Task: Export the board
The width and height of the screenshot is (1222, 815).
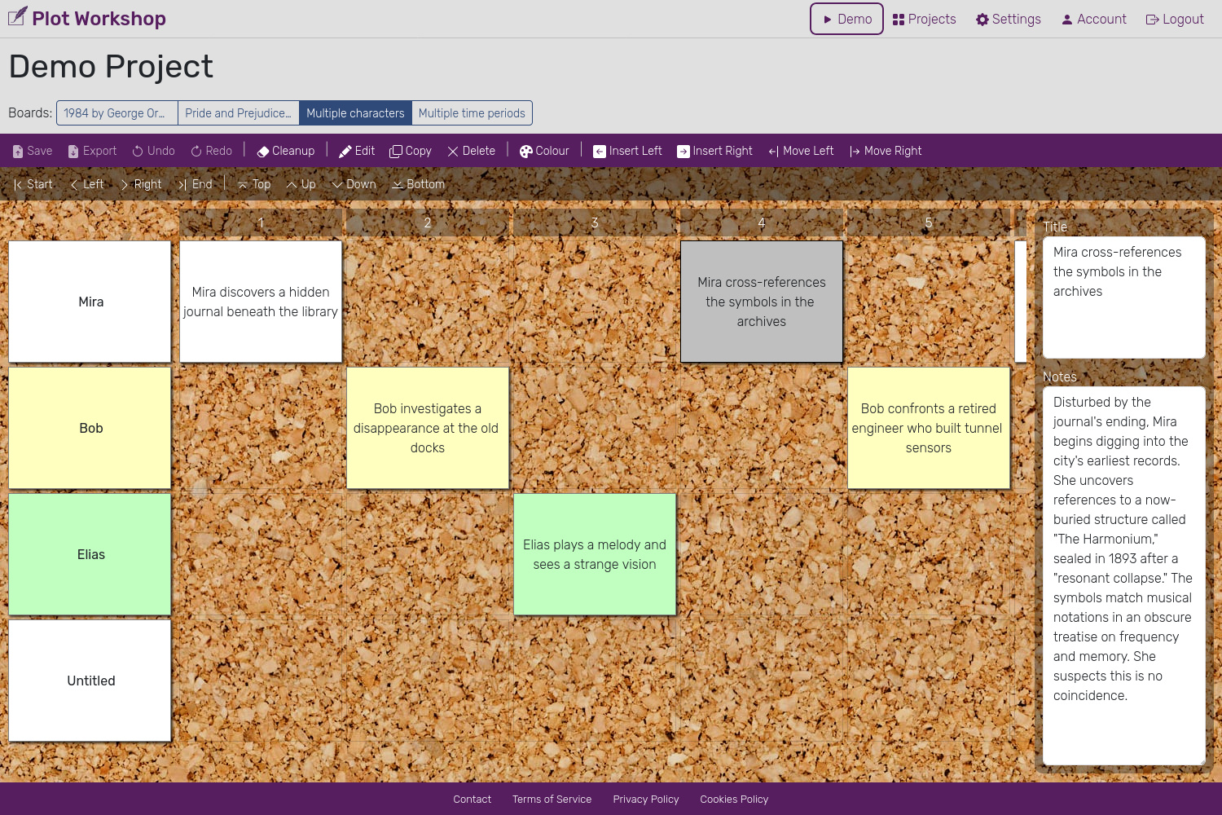Action: (x=92, y=151)
